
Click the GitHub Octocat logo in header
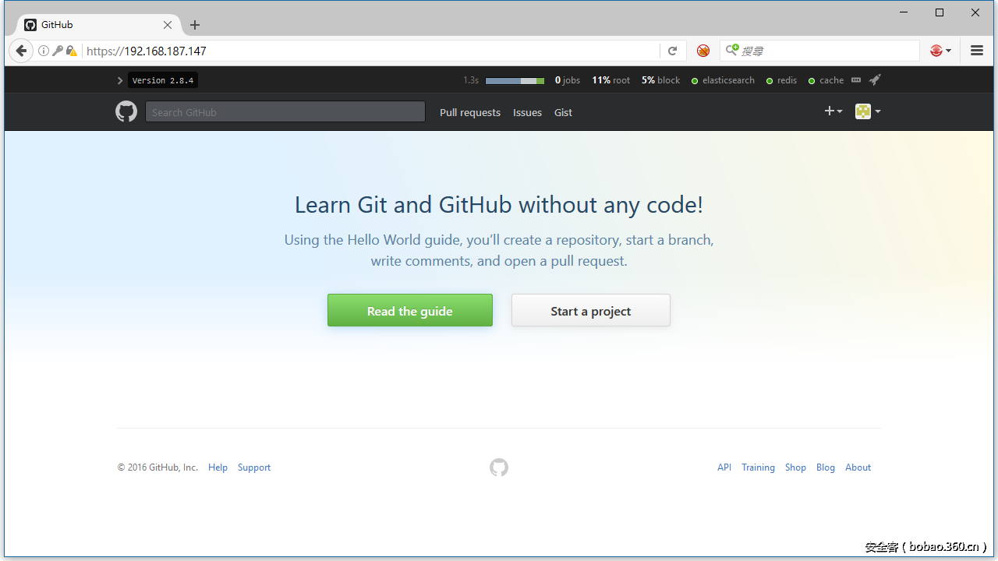point(126,112)
